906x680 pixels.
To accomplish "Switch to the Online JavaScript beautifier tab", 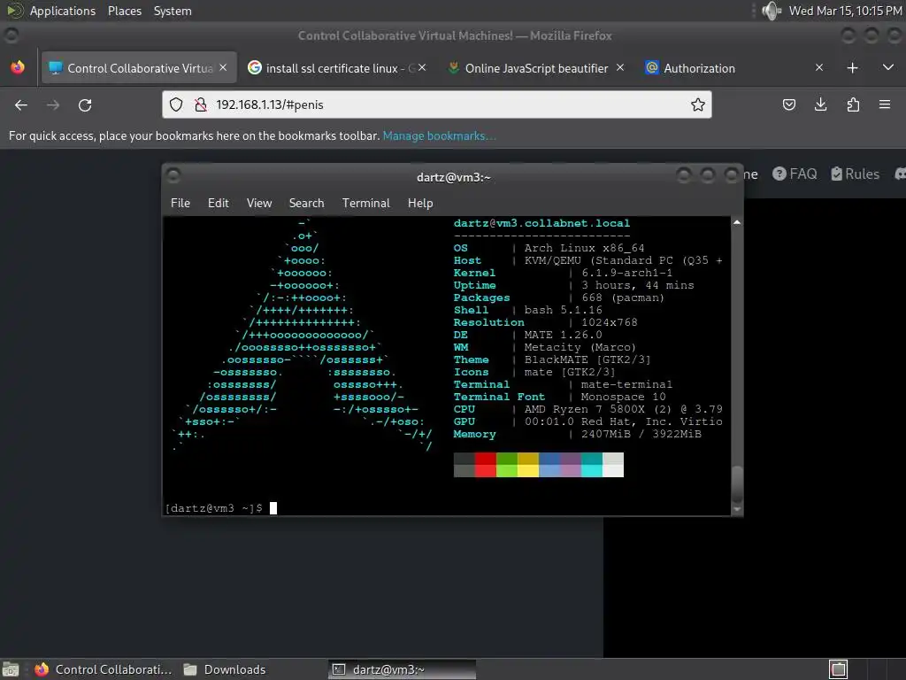I will point(535,67).
